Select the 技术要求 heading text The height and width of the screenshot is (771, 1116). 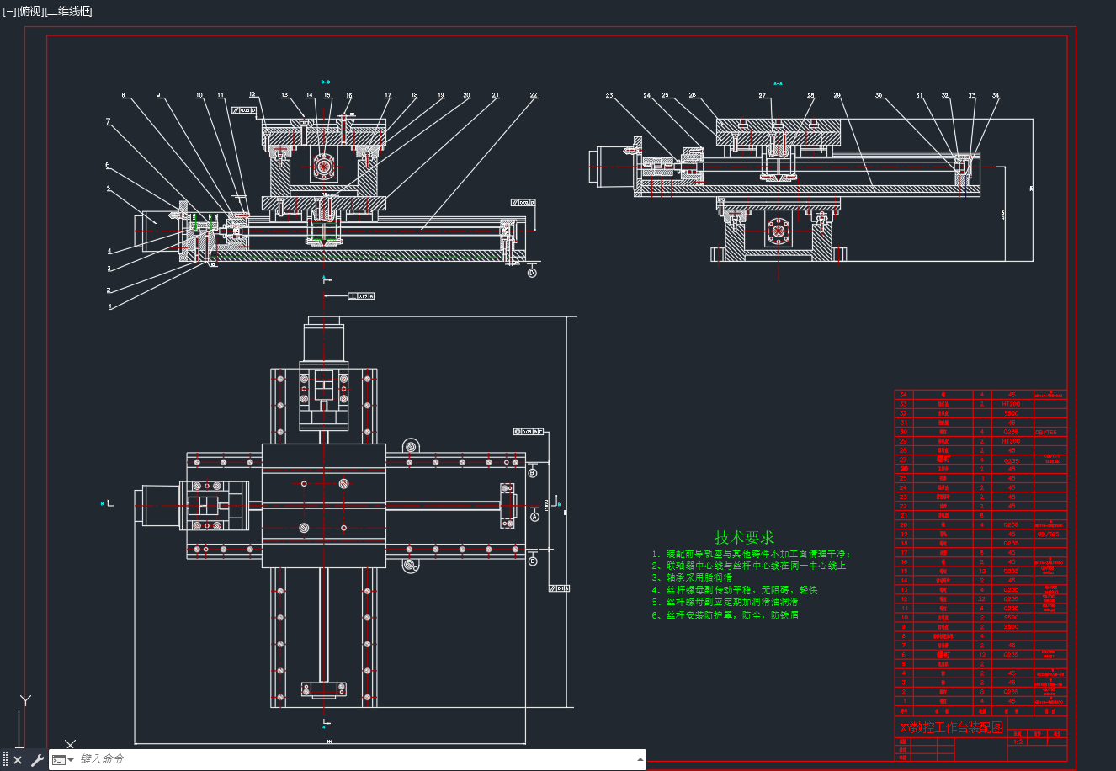click(x=744, y=537)
